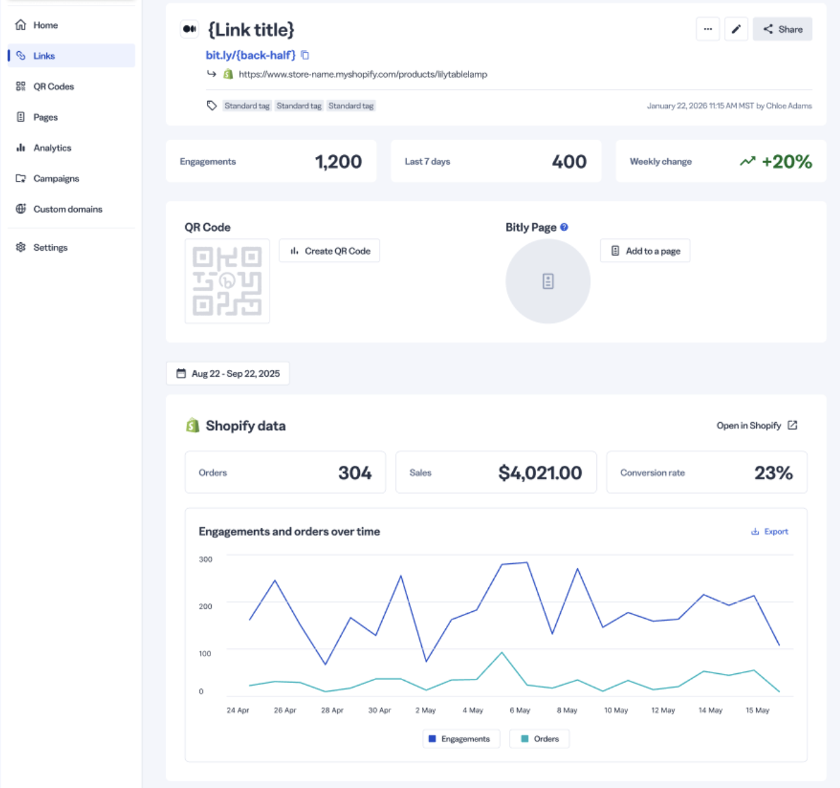This screenshot has width=840, height=788.
Task: Click the Bitly Page circular placeholder
Action: [x=548, y=281]
